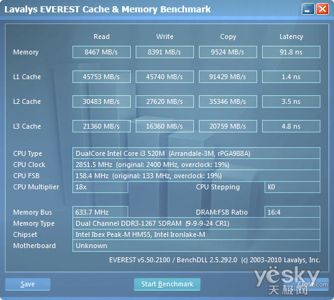
Task: Click the Memory Read result field
Action: (x=102, y=52)
